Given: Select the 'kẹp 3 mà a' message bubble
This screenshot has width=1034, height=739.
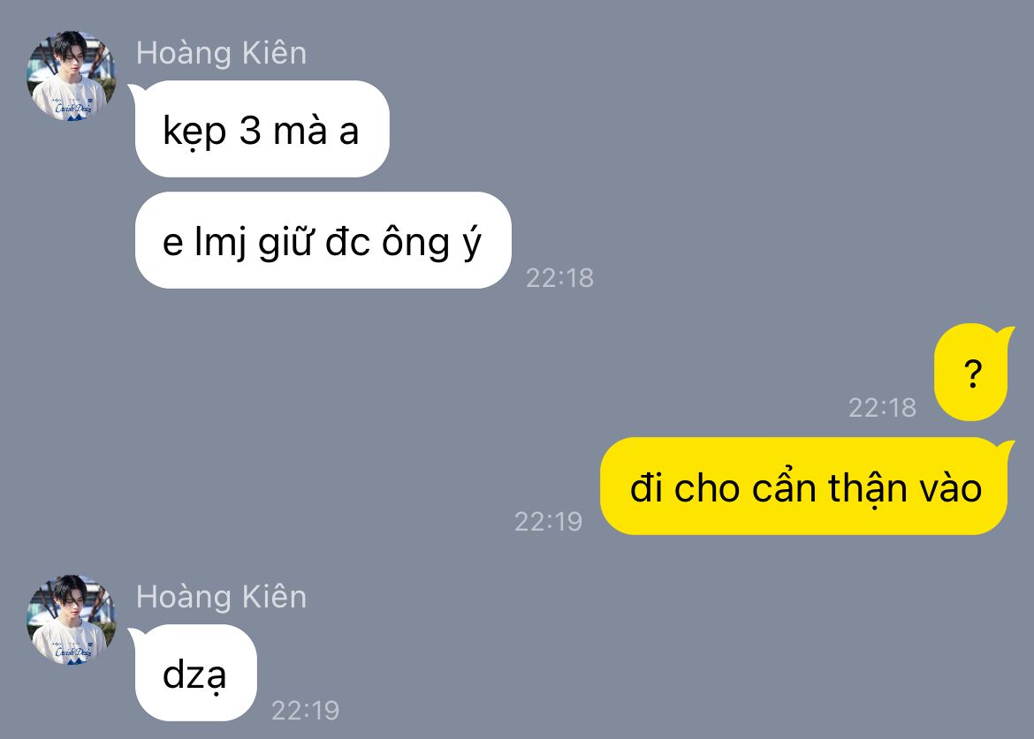Looking at the screenshot, I should click(262, 129).
